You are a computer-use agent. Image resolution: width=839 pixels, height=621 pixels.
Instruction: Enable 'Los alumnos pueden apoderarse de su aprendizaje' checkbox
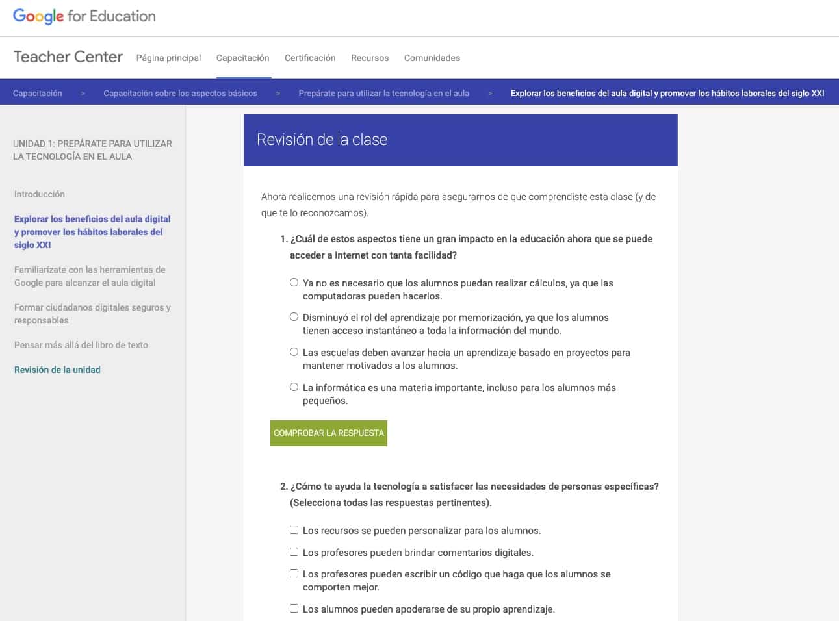pyautogui.click(x=294, y=609)
